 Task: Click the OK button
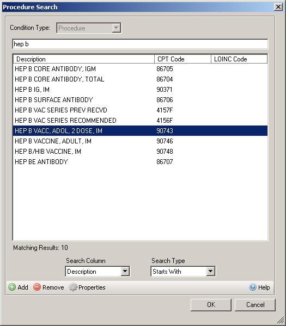[x=211, y=305]
